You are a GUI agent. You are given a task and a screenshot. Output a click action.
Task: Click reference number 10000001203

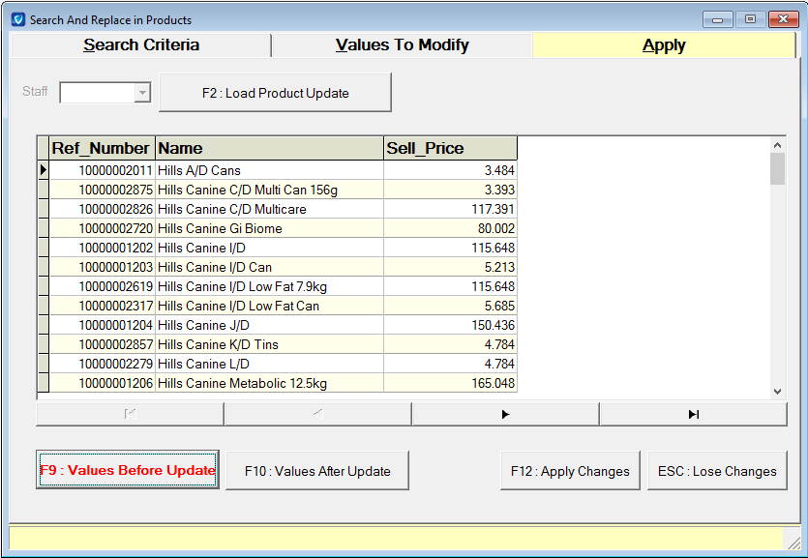102,267
